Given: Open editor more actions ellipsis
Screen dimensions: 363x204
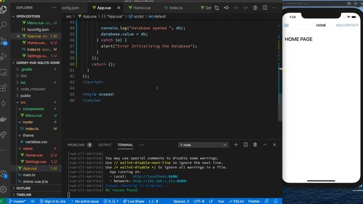Looking at the screenshot, I should point(275,7).
